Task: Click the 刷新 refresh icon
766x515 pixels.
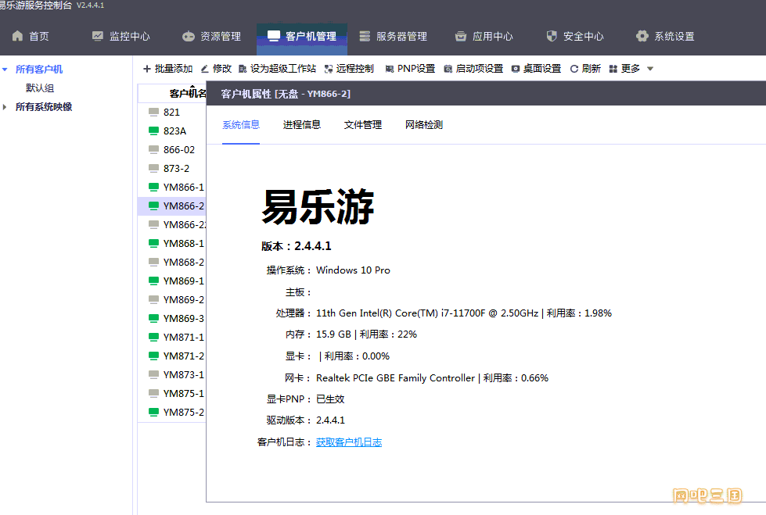Action: tap(574, 69)
